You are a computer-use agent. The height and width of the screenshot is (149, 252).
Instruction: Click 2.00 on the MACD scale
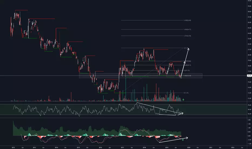(x=249, y=120)
